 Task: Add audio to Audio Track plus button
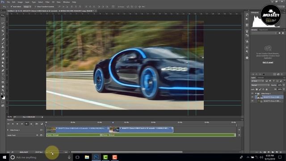(x=239, y=135)
